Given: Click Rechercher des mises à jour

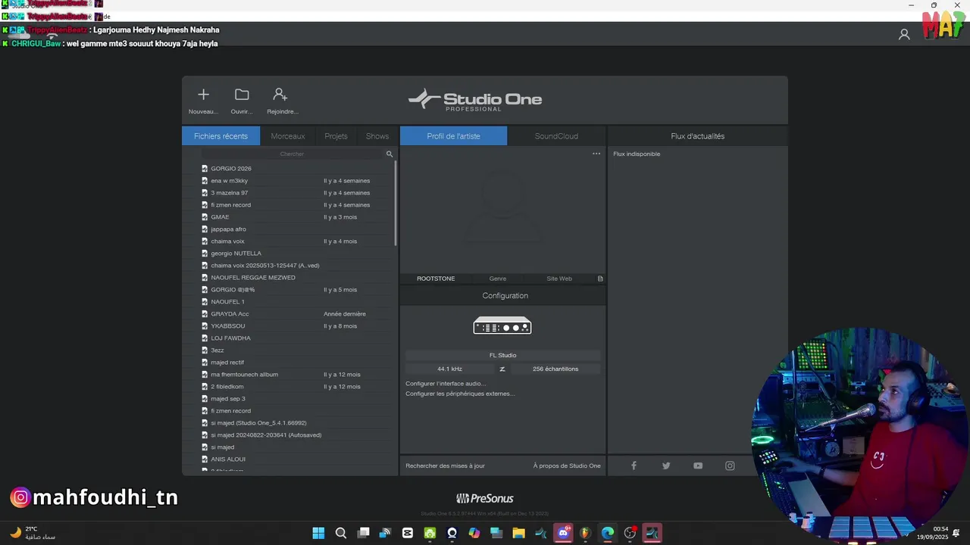Looking at the screenshot, I should pyautogui.click(x=445, y=466).
